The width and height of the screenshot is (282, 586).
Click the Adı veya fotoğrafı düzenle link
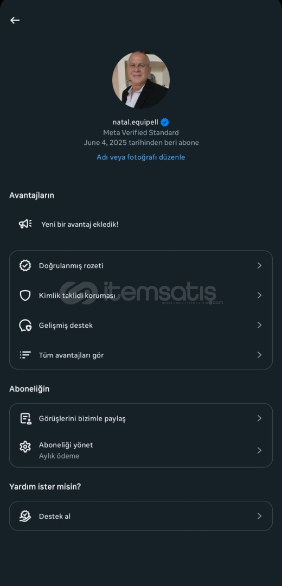pyautogui.click(x=141, y=157)
